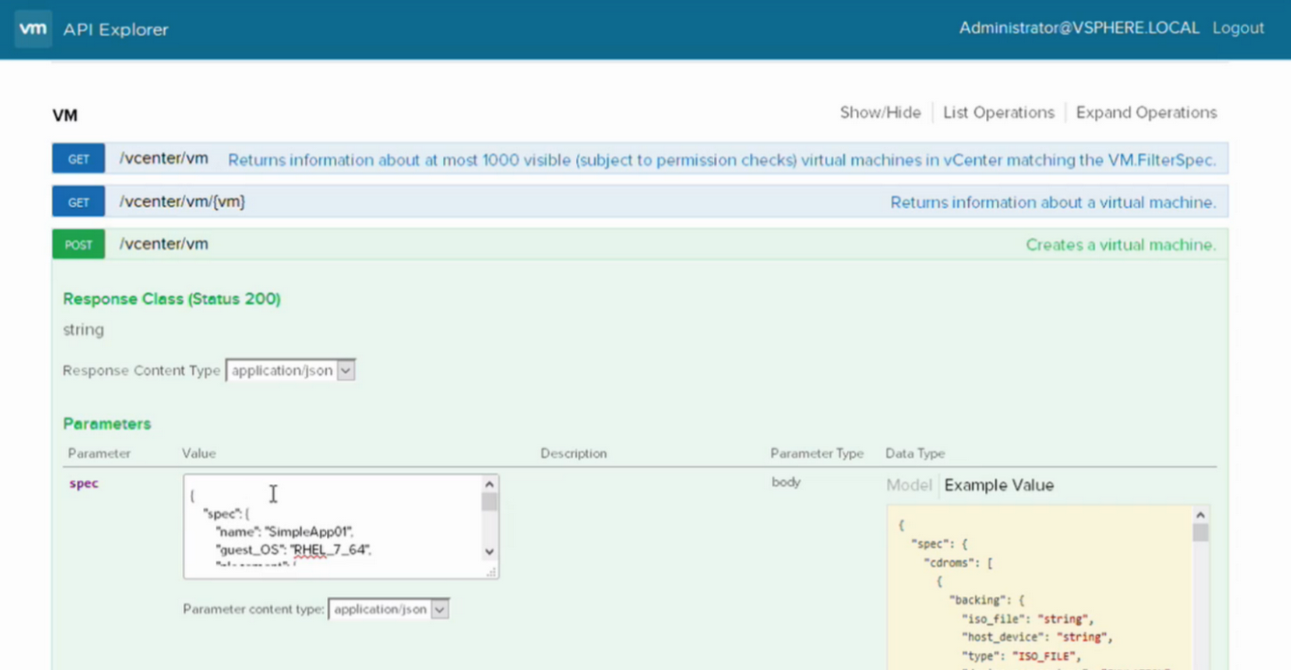Viewport: 1291px width, 670px height.
Task: Click the Value column header
Action: click(199, 453)
